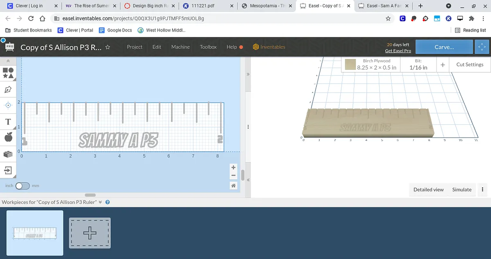This screenshot has height=259, width=491.
Task: Add a new workpiece thumbnail
Action: [90, 233]
